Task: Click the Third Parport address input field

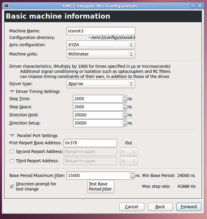Action: pyautogui.click(x=90, y=161)
